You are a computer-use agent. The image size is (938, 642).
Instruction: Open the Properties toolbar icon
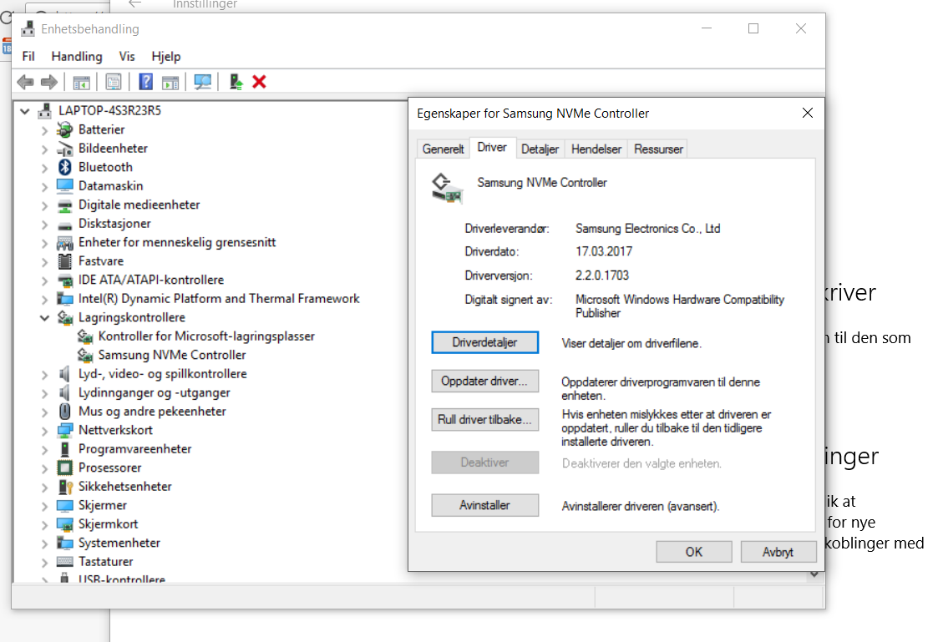(113, 82)
